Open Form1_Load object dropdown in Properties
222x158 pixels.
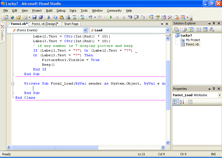tap(220, 95)
